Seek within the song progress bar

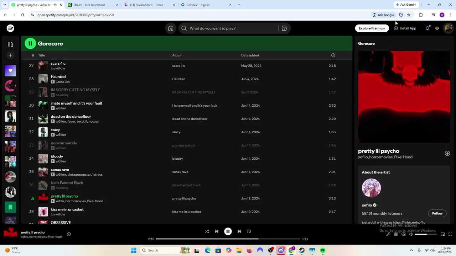pyautogui.click(x=228, y=239)
